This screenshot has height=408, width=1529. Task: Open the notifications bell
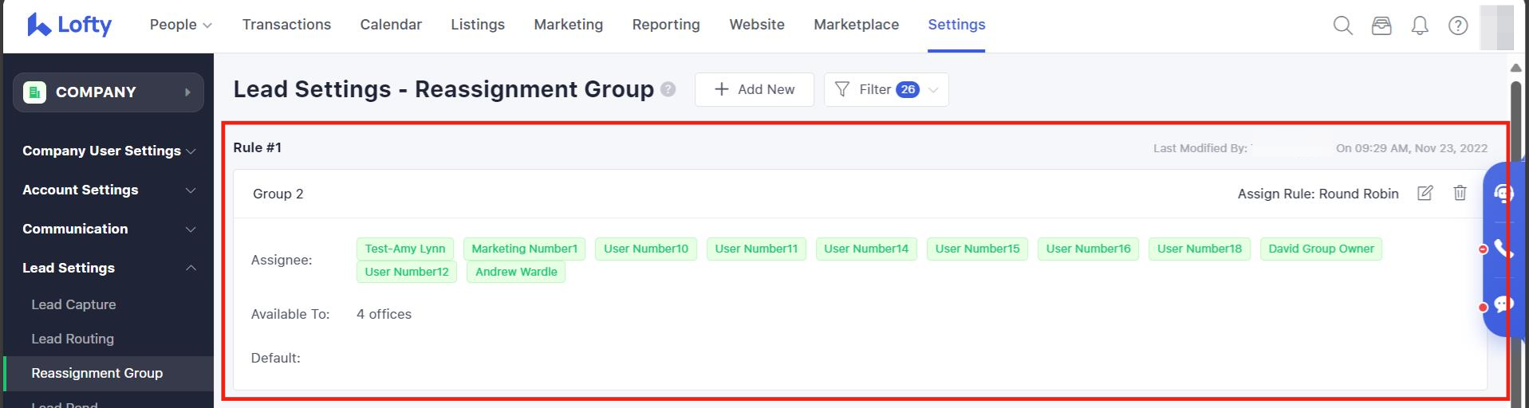click(1420, 25)
